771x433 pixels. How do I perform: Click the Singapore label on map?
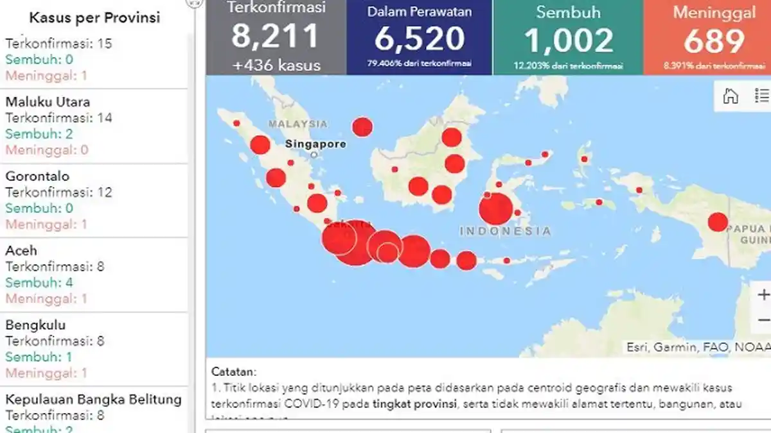point(315,144)
